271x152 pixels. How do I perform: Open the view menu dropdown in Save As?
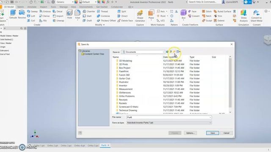tap(178, 52)
